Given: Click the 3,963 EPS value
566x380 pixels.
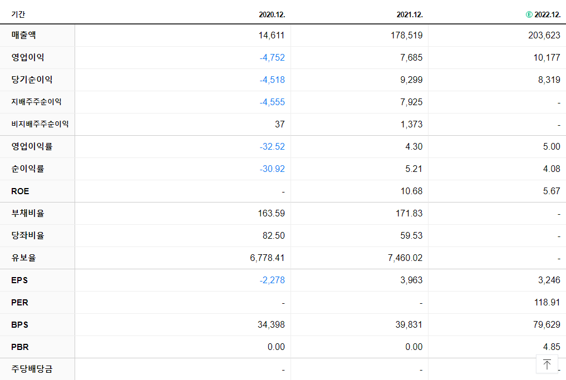Looking at the screenshot, I should pyautogui.click(x=411, y=280).
